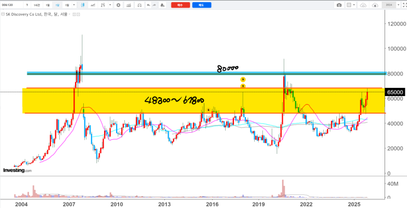Set a price alert bell icon
The width and height of the screenshot is (407, 208).
(162, 5)
